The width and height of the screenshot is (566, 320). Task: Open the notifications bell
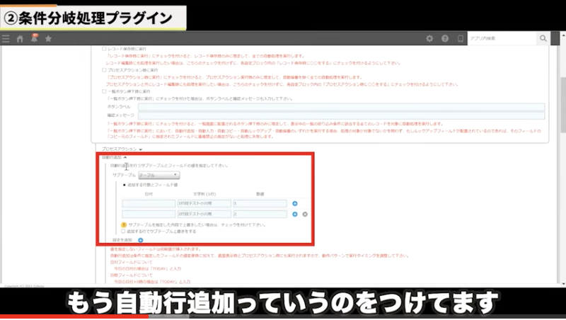pyautogui.click(x=34, y=38)
